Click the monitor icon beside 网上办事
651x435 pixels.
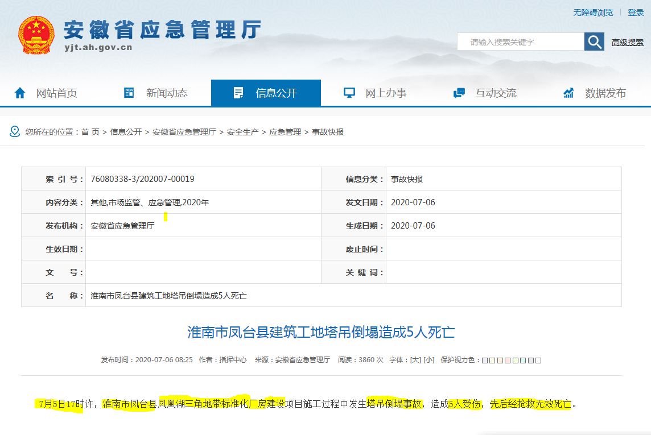point(349,93)
